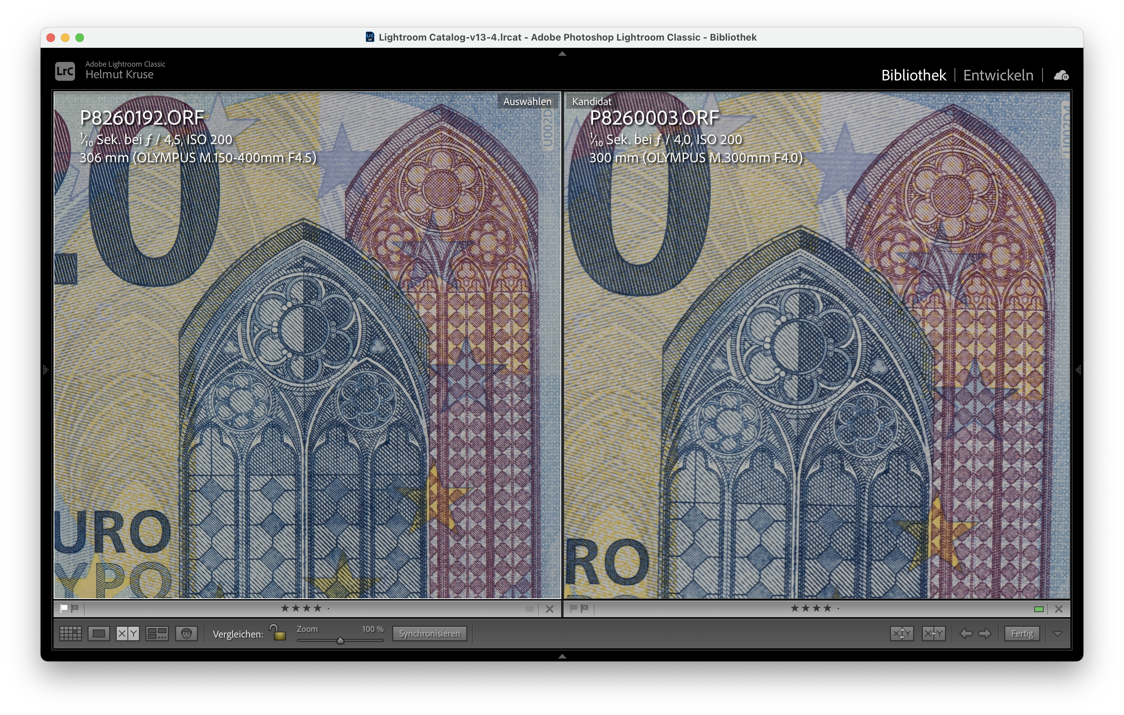Click the Auswählen select image
This screenshot has width=1124, height=715.
pyautogui.click(x=307, y=345)
